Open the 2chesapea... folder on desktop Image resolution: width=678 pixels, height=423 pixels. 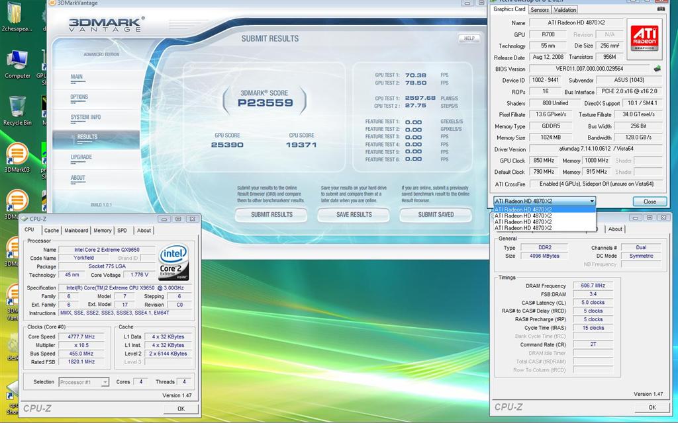click(17, 17)
